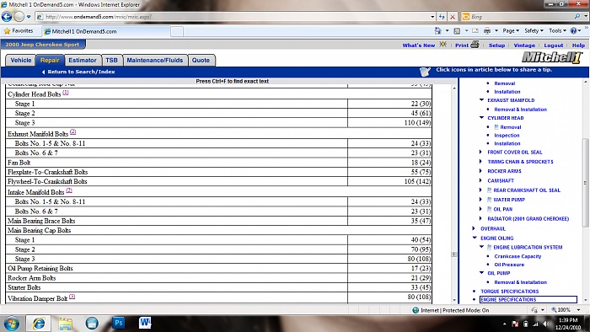The image size is (590, 332).
Task: Click document icon beside REAR CRANKSHAFT OIL SEAL
Action: pyautogui.click(x=490, y=190)
